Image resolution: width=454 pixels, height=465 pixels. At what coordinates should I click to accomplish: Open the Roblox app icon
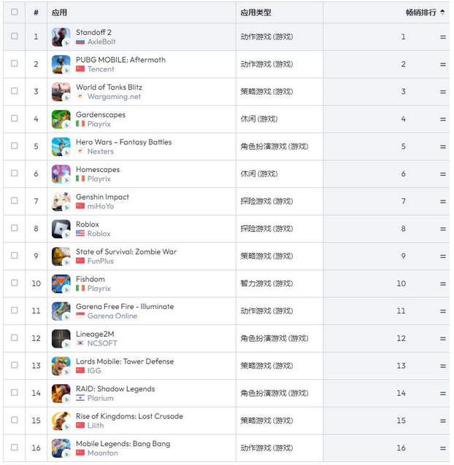(x=61, y=229)
